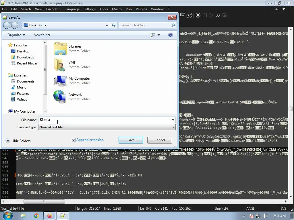294x220 pixels.
Task: Click the Notepad++ taskbar button
Action: pos(63,216)
